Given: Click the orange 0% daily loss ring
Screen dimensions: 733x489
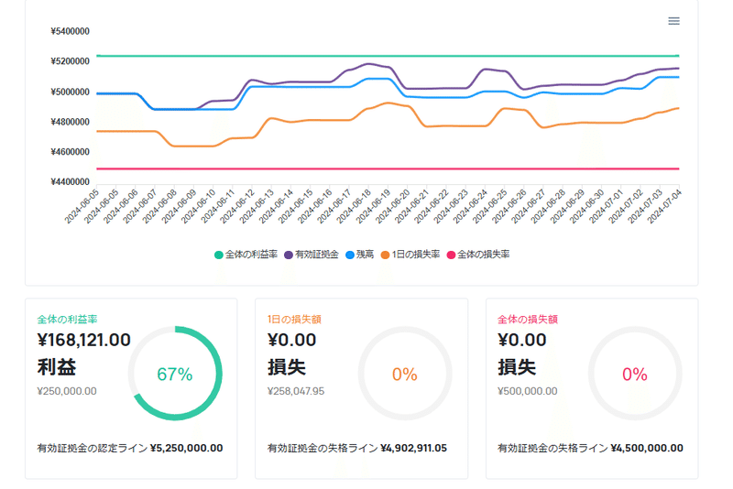Looking at the screenshot, I should [405, 374].
